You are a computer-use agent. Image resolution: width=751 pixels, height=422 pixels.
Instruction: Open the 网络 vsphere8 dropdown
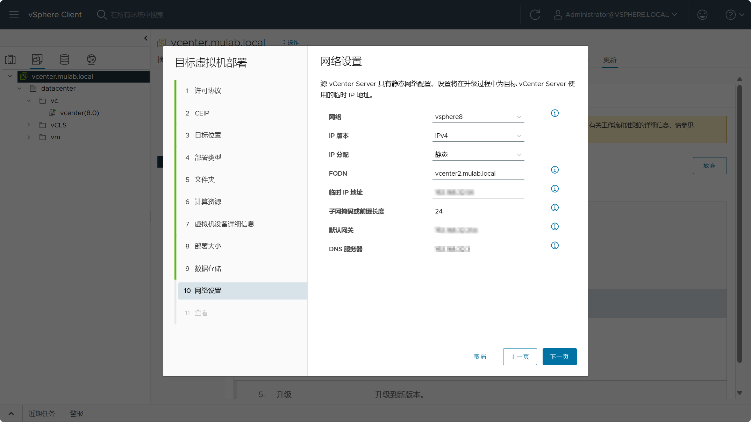click(478, 117)
